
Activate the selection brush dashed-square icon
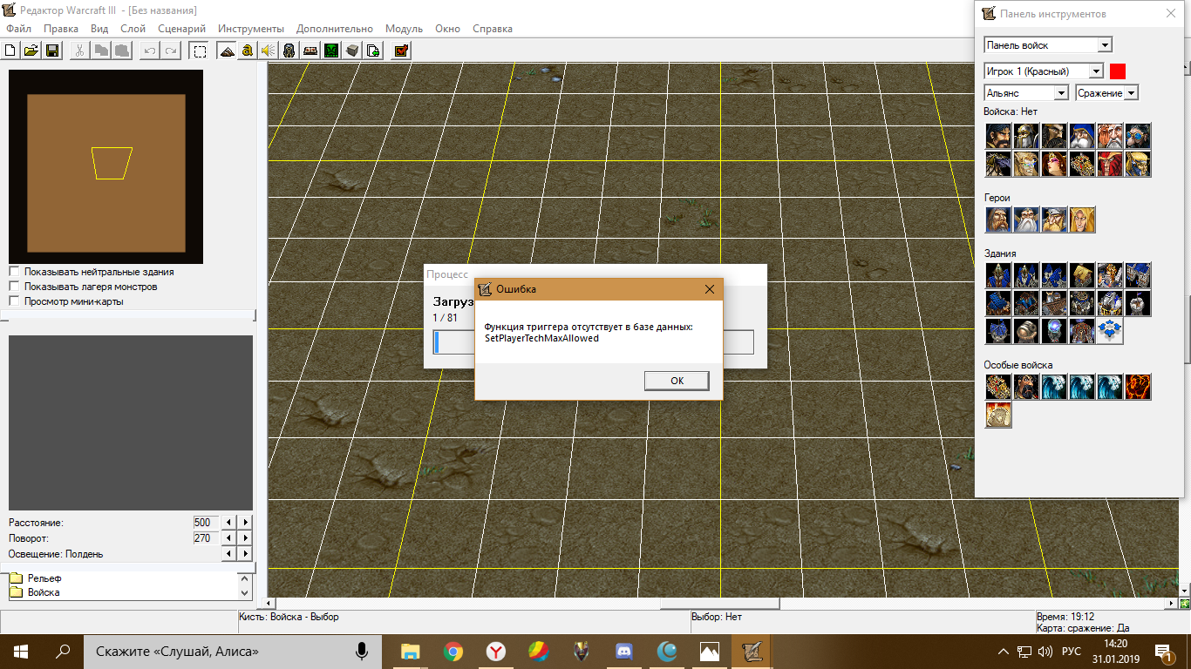point(199,51)
